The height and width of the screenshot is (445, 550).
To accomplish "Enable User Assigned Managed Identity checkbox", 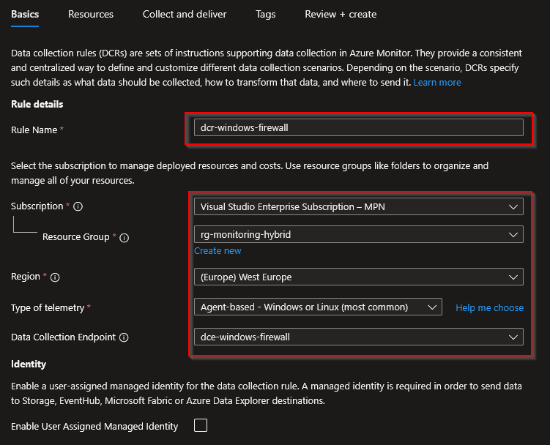I will (x=200, y=425).
